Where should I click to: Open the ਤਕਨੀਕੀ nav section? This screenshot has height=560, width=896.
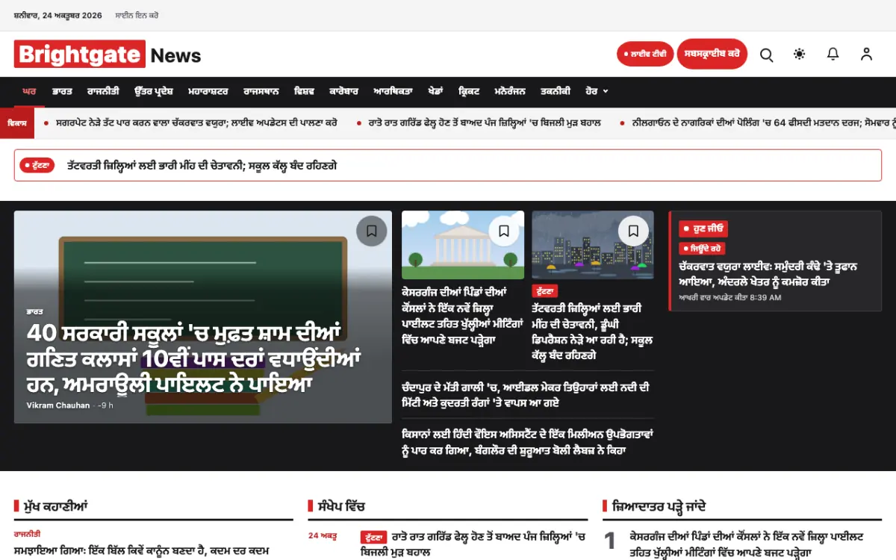pos(556,91)
